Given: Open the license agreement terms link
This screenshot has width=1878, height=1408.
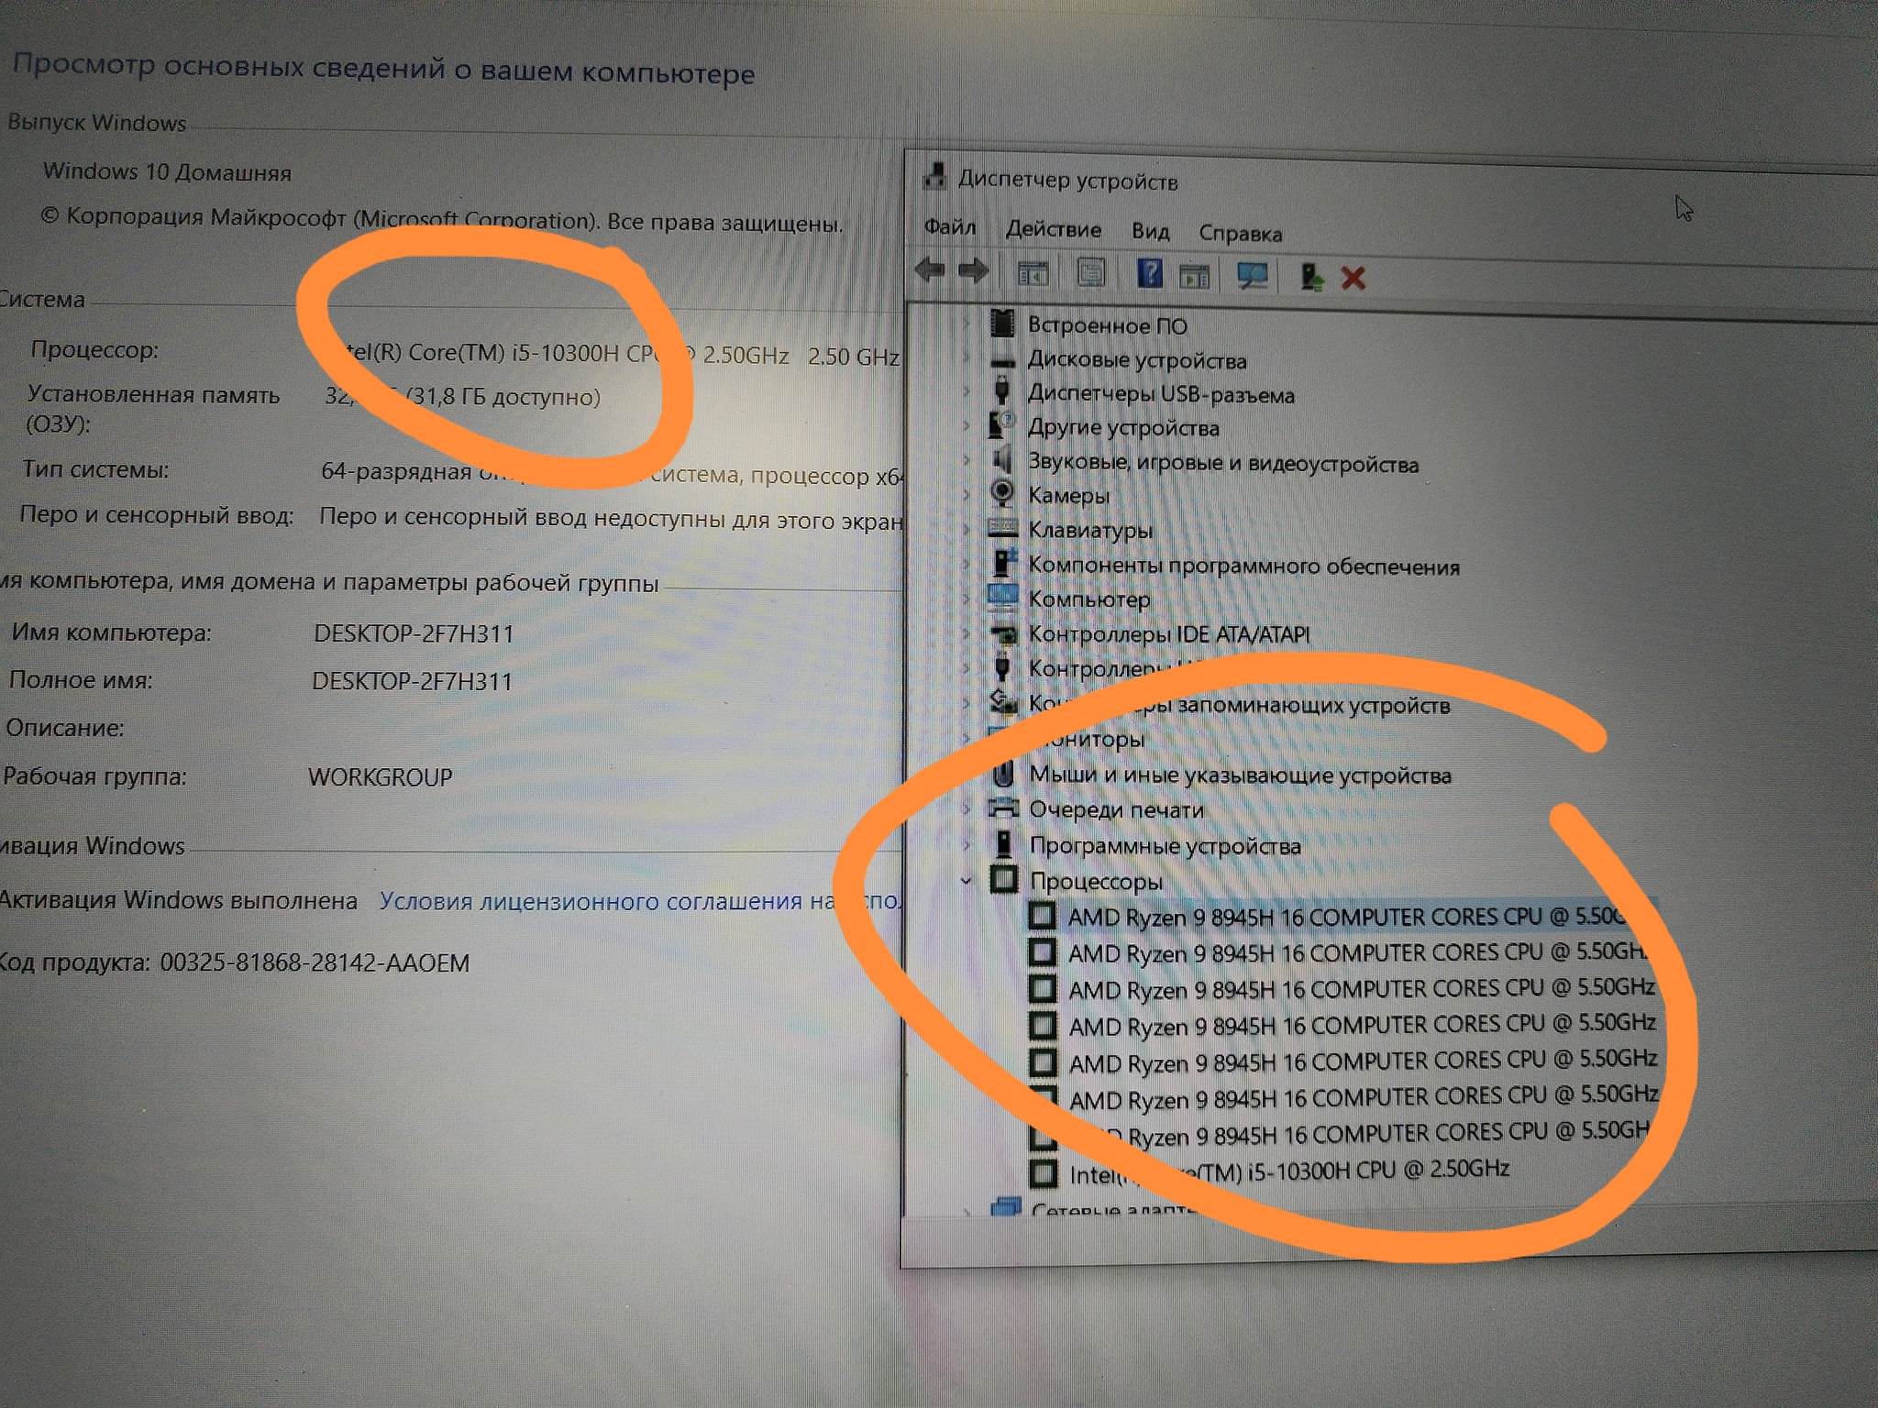Looking at the screenshot, I should click(640, 901).
